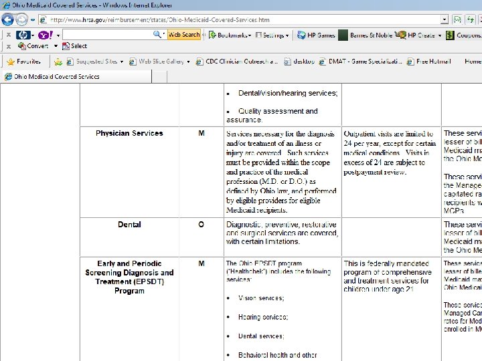Click the Dental services bullet
This screenshot has width=482, height=361.
pyautogui.click(x=261, y=336)
